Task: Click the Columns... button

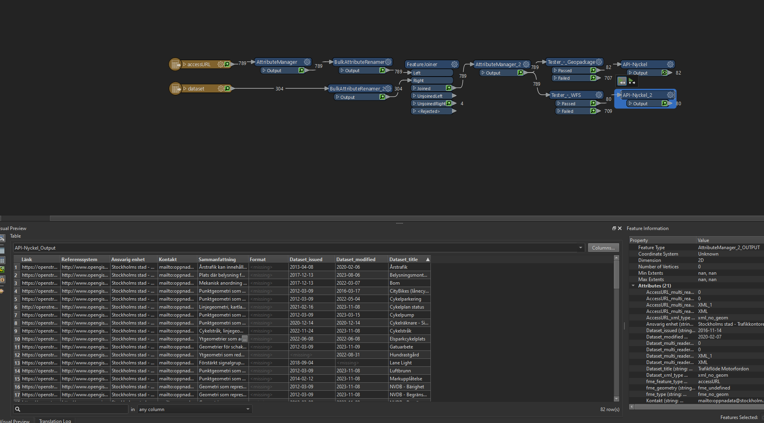Action: pyautogui.click(x=603, y=248)
